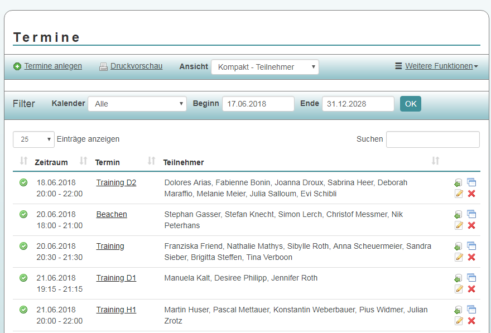491x333 pixels.
Task: Click the database export icon for Beachen
Action: (x=458, y=214)
